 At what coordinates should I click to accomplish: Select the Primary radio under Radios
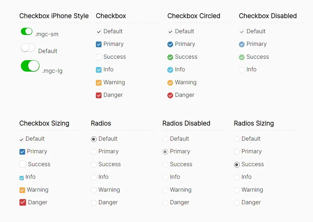[x=94, y=152]
